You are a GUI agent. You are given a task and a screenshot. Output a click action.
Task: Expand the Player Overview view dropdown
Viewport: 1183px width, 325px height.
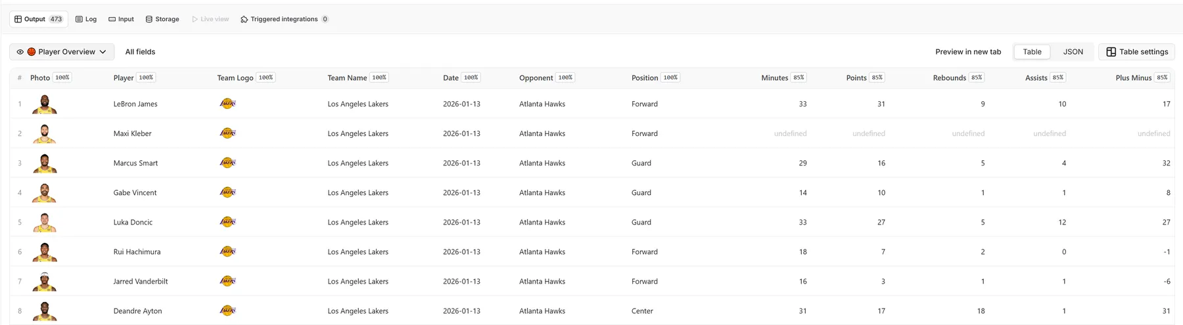[x=62, y=52]
